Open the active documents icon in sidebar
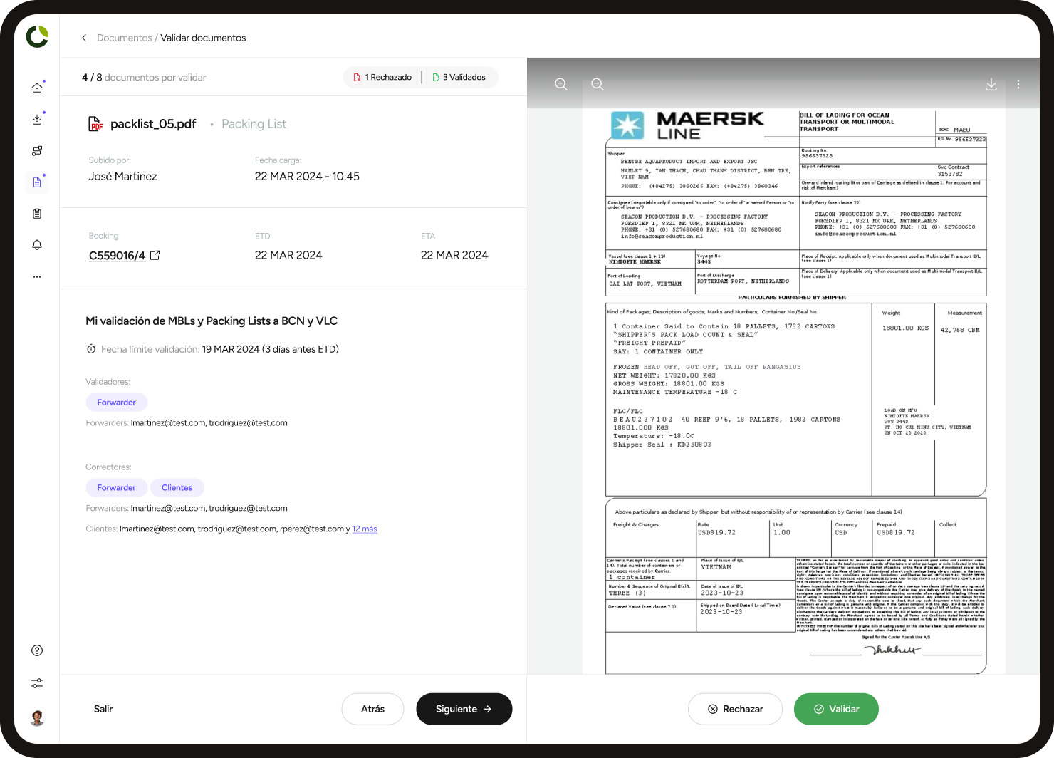The height and width of the screenshot is (758, 1054). tap(37, 182)
